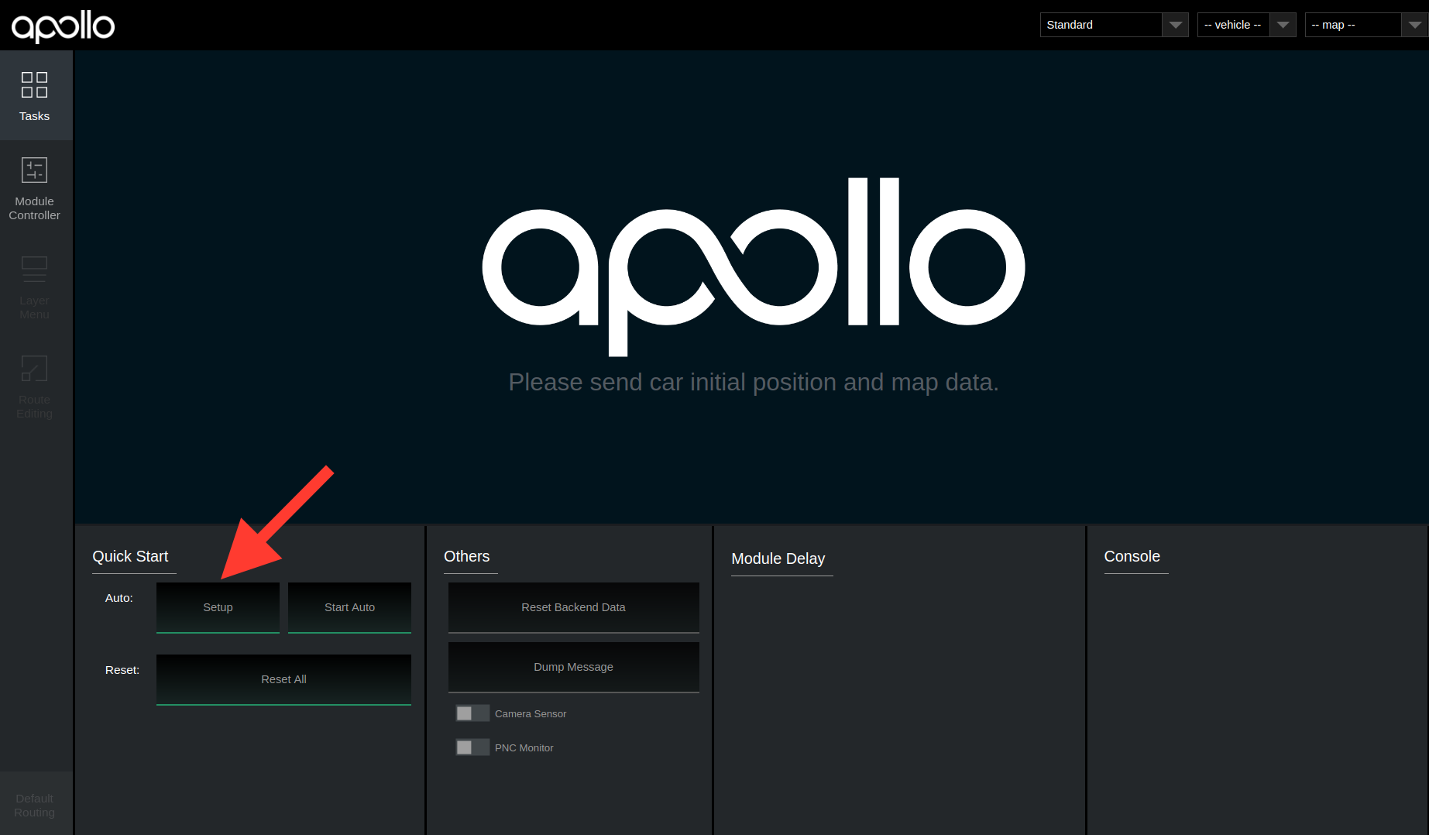Select the Route Editing sidebar icon

(34, 369)
